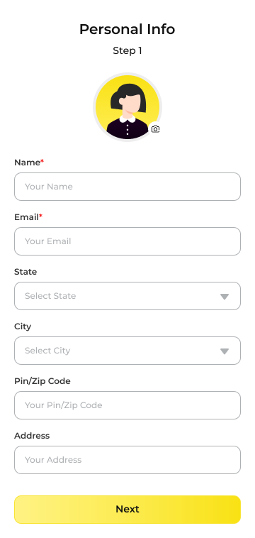This screenshot has width=255, height=538.
Task: Open the Select City dropdown
Action: pos(127,351)
